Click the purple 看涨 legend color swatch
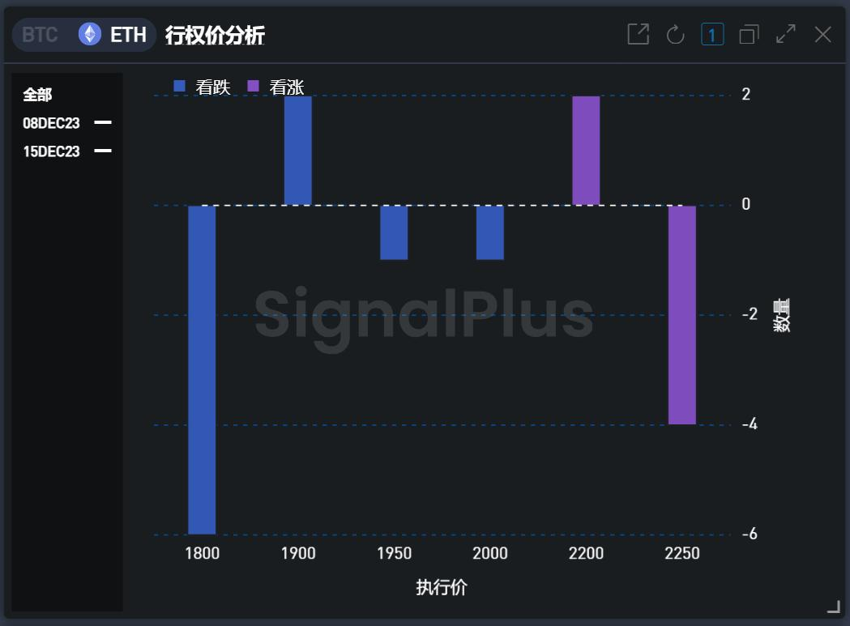Viewport: 850px width, 626px height. tap(253, 87)
